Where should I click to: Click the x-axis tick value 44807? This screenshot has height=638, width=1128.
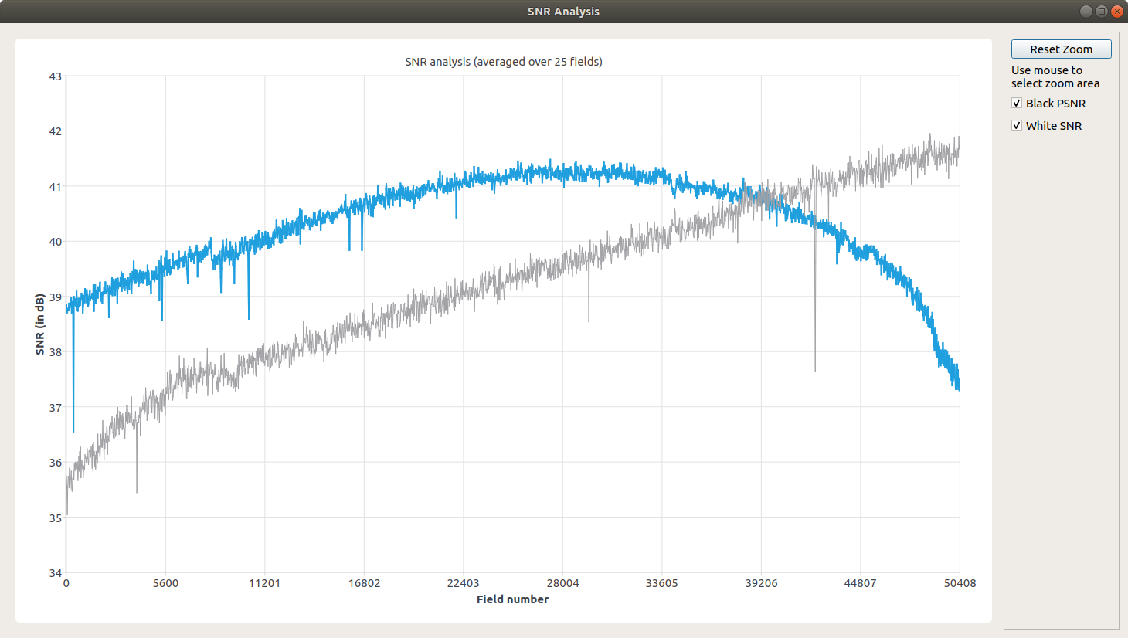point(861,583)
